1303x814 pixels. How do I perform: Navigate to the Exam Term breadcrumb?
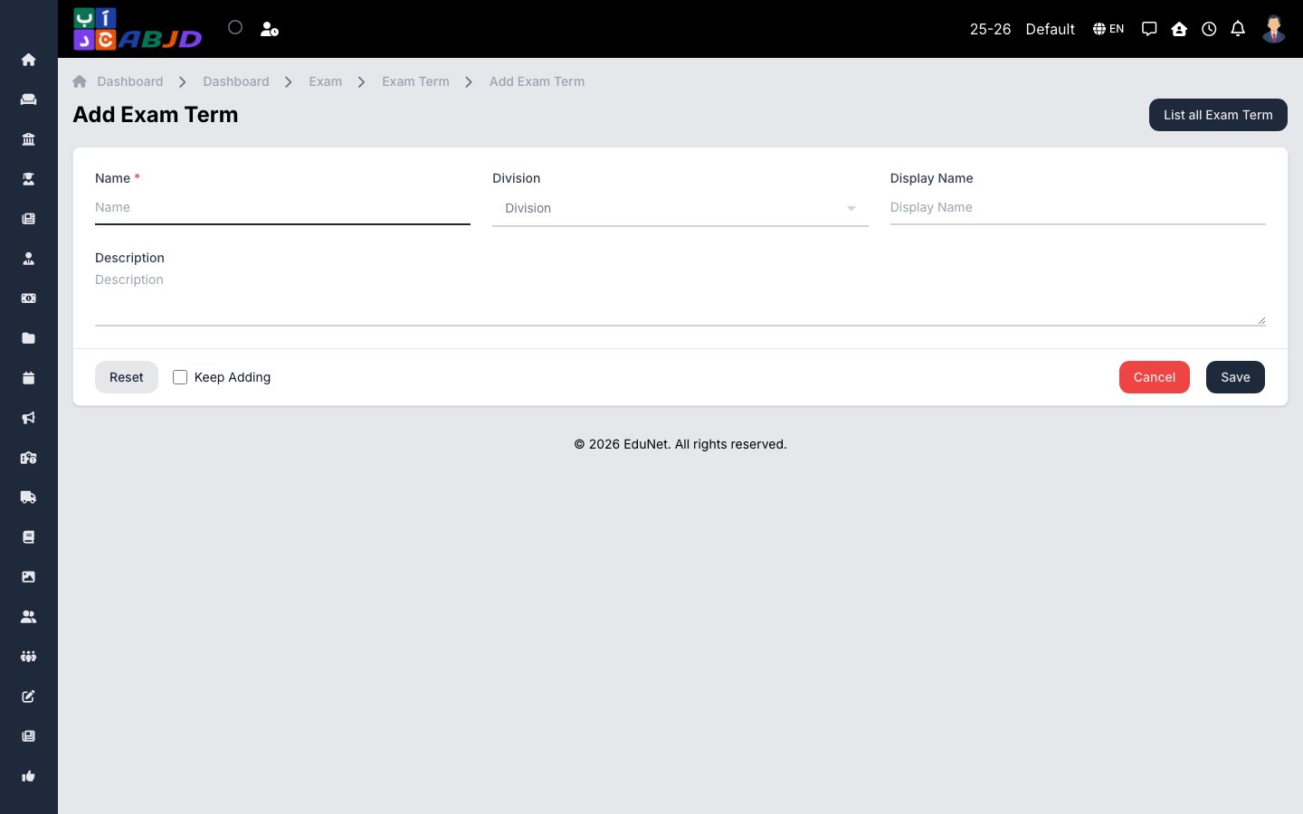[x=415, y=81]
